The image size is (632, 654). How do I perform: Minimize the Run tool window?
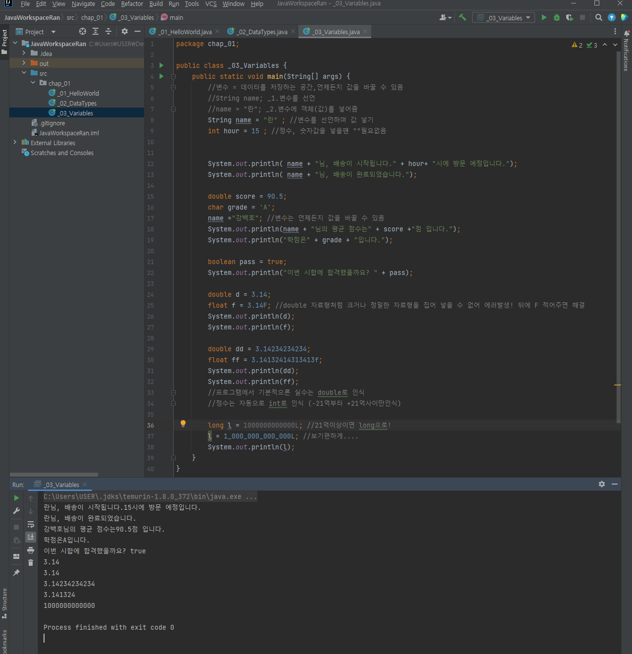tap(615, 484)
